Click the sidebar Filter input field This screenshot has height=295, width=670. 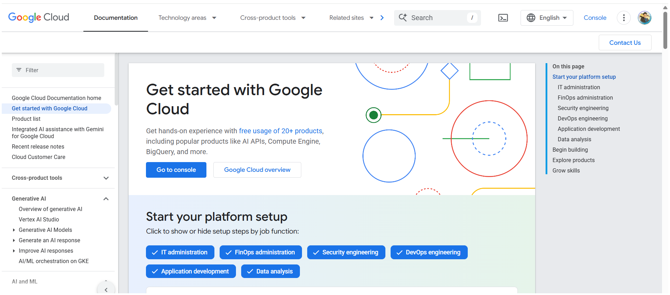click(58, 70)
